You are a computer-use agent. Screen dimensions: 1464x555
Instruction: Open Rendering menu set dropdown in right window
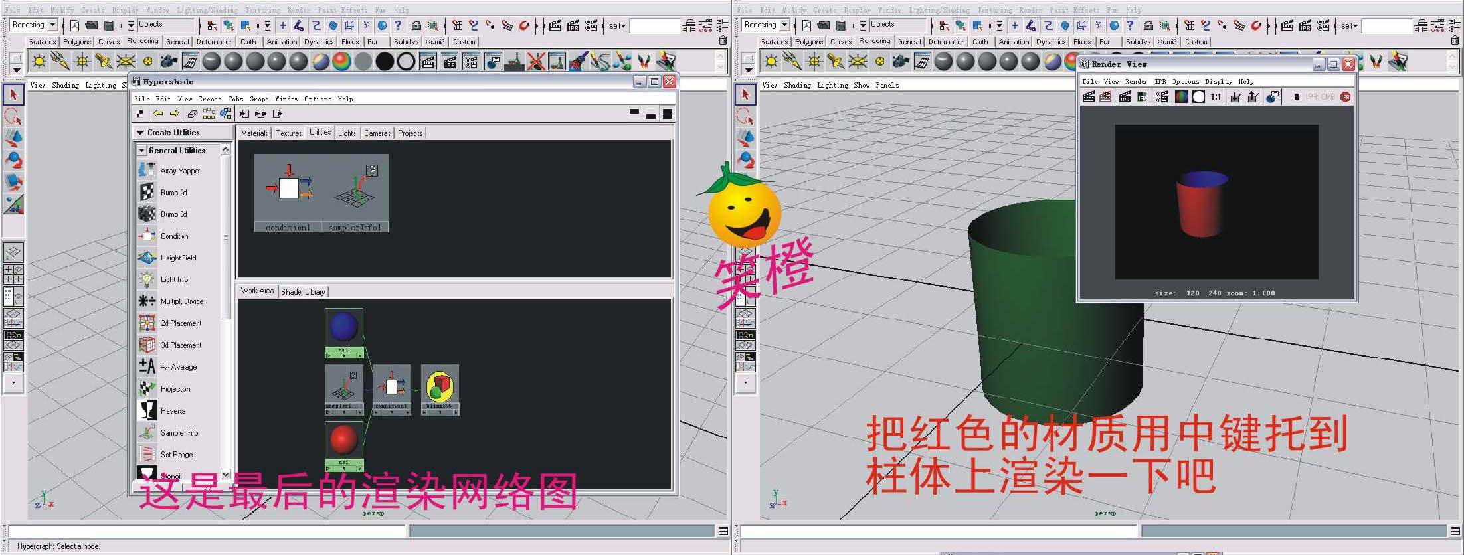[x=784, y=25]
